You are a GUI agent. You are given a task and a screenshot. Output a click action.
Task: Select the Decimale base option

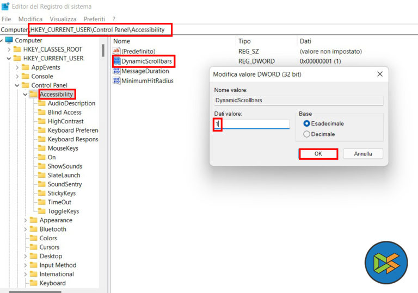point(319,134)
